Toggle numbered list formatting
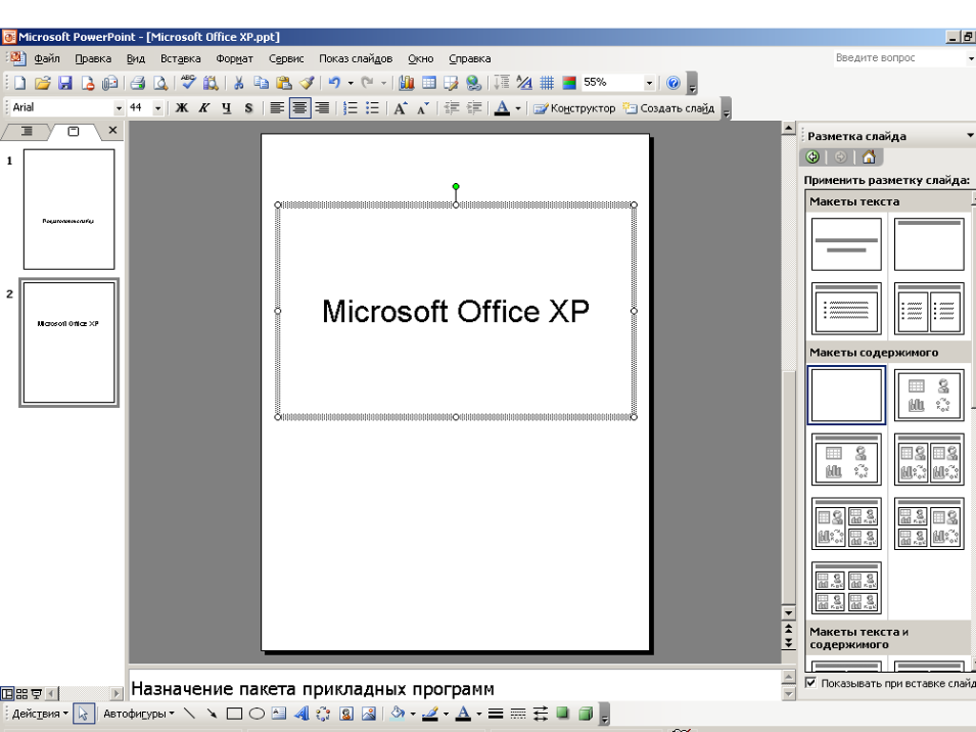The image size is (976, 732). 351,109
